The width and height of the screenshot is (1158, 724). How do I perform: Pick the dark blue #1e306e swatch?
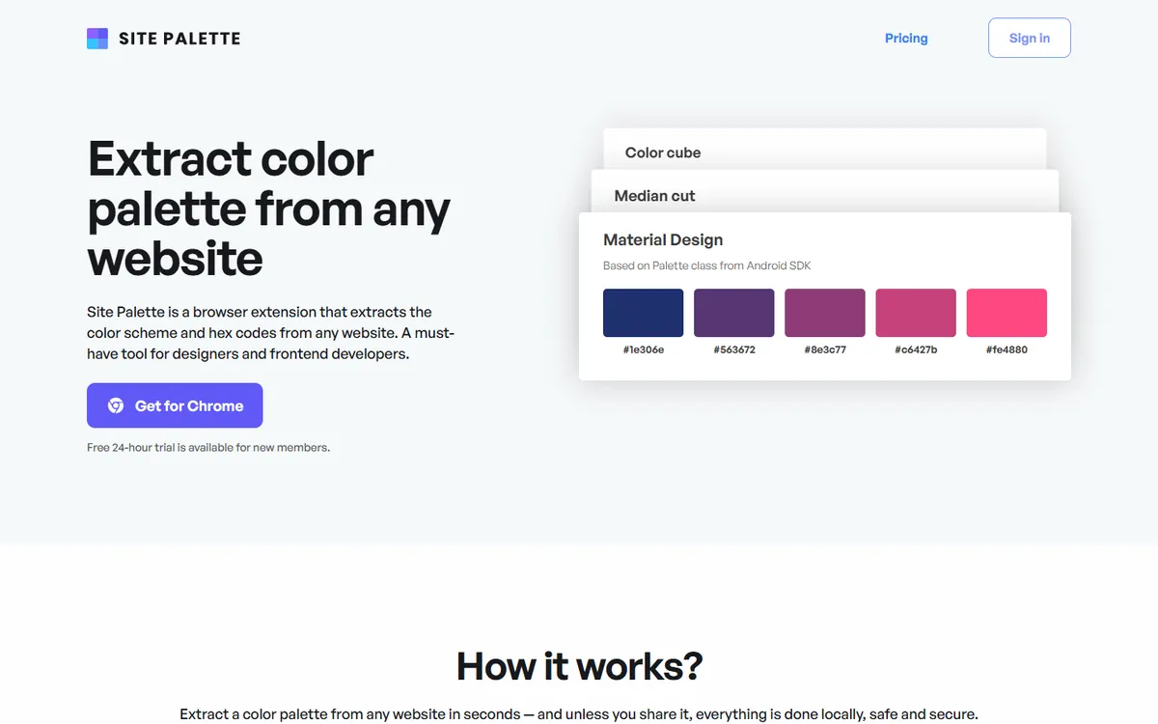(x=644, y=313)
